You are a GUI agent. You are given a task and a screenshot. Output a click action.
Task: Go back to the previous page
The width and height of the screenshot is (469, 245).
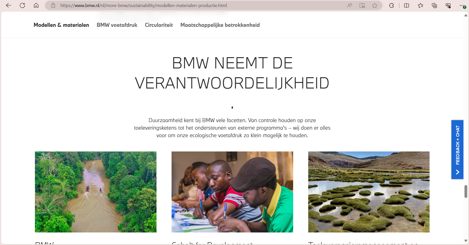9,6
